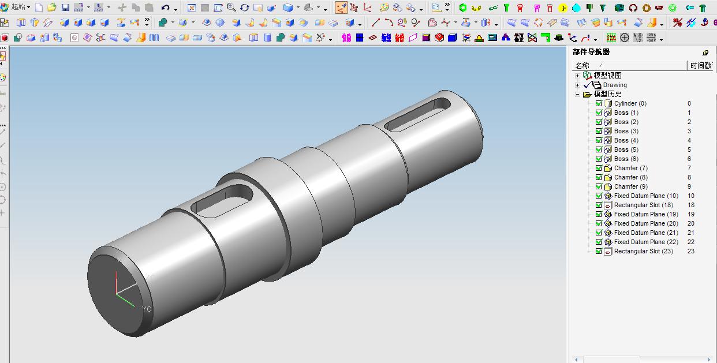Select the Zoom magnifier tool

tap(231, 8)
